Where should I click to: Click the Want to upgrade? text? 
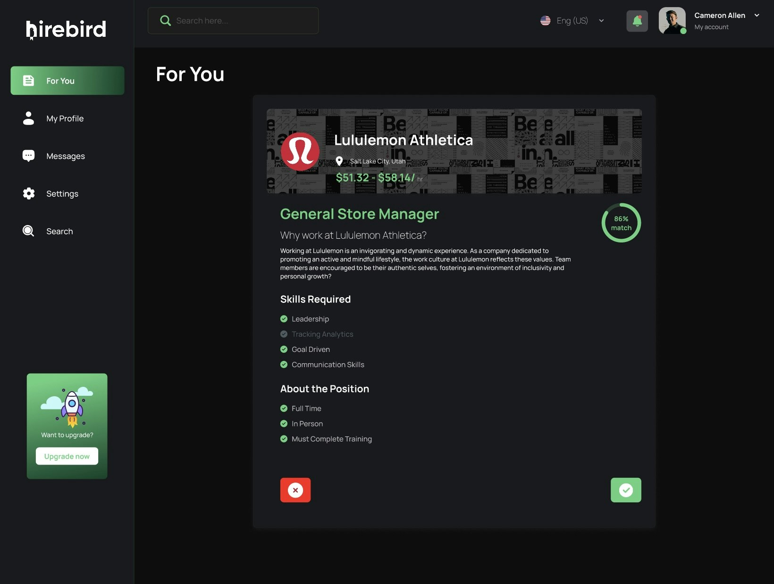click(x=67, y=435)
